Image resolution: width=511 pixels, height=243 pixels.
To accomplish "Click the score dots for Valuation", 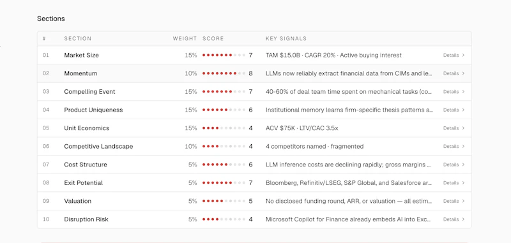I will point(224,201).
